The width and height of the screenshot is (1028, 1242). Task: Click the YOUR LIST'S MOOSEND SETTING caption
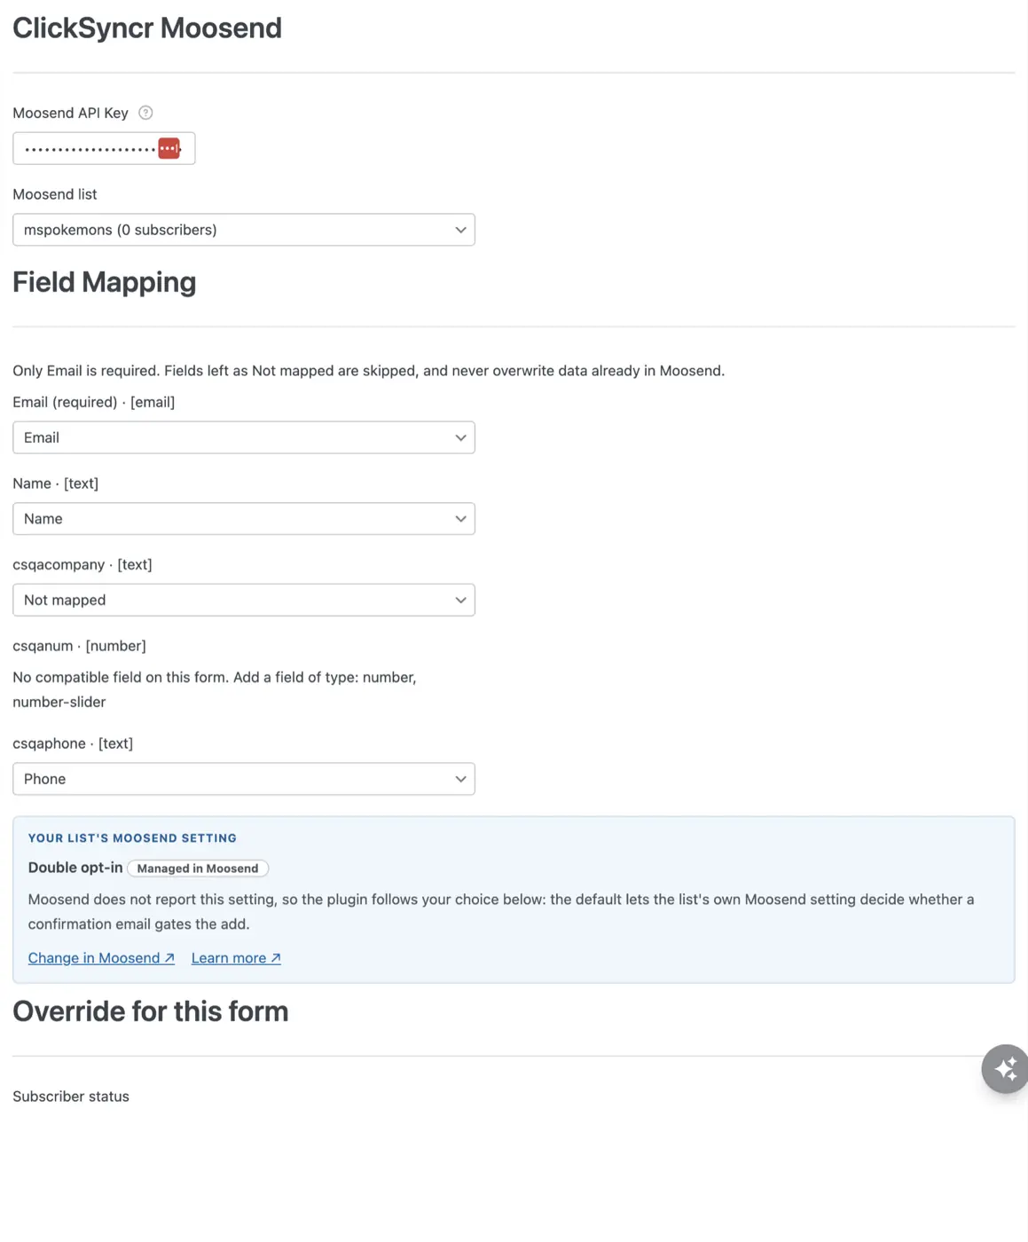coord(132,838)
